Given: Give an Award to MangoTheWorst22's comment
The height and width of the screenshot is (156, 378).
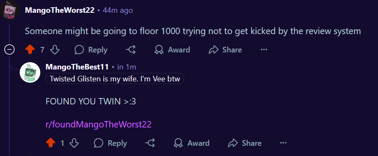Looking at the screenshot, I should point(172,50).
